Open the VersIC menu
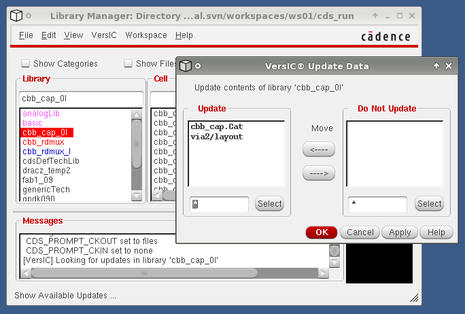Screen dimensions: 465x314 pyautogui.click(x=104, y=35)
